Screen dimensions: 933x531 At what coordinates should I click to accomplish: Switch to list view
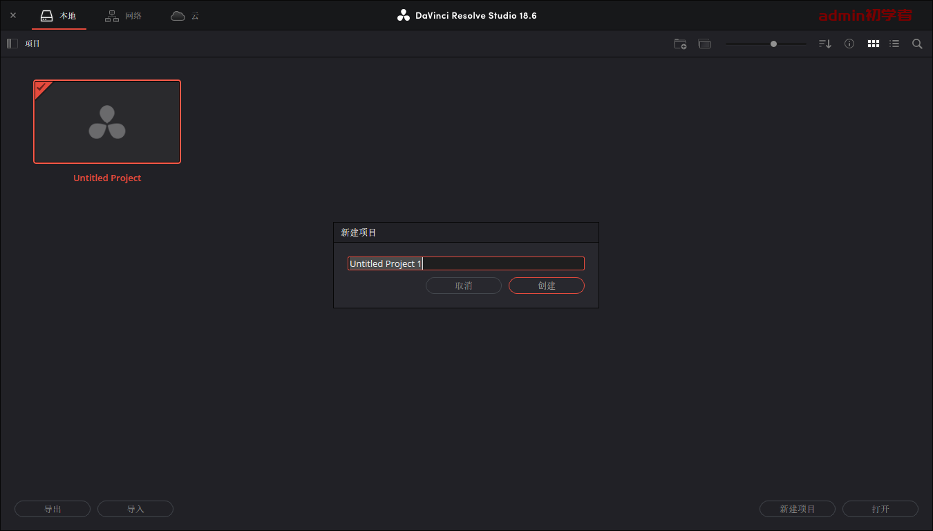(894, 44)
